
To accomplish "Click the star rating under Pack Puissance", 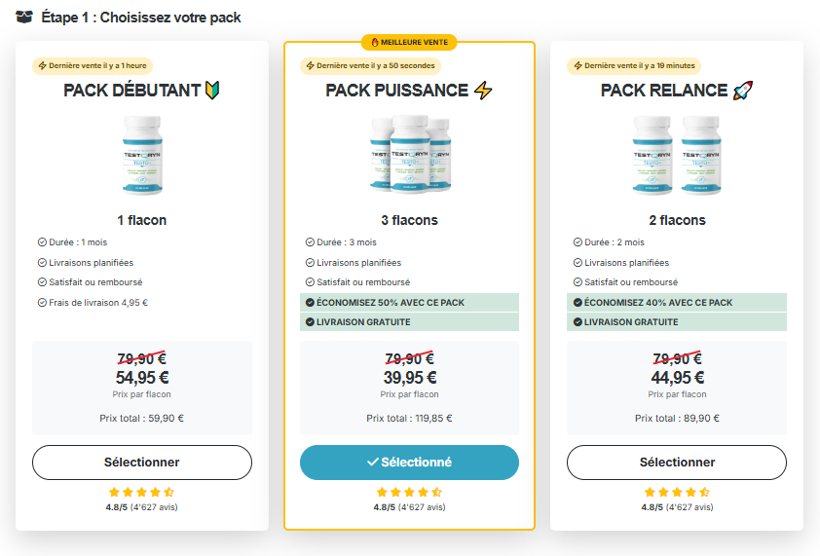I will [x=409, y=492].
